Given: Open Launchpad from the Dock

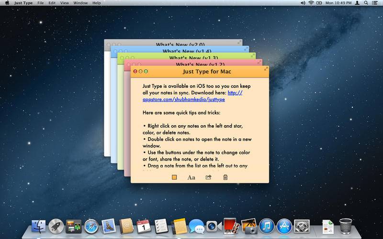Looking at the screenshot, I should [x=56, y=226].
